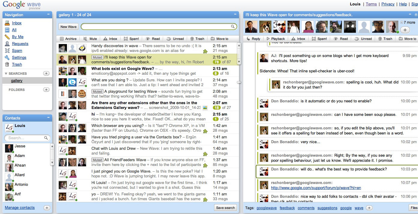Screen dimensions: 418x214
Task: Open the Manage contacts link
Action: click(x=20, y=207)
